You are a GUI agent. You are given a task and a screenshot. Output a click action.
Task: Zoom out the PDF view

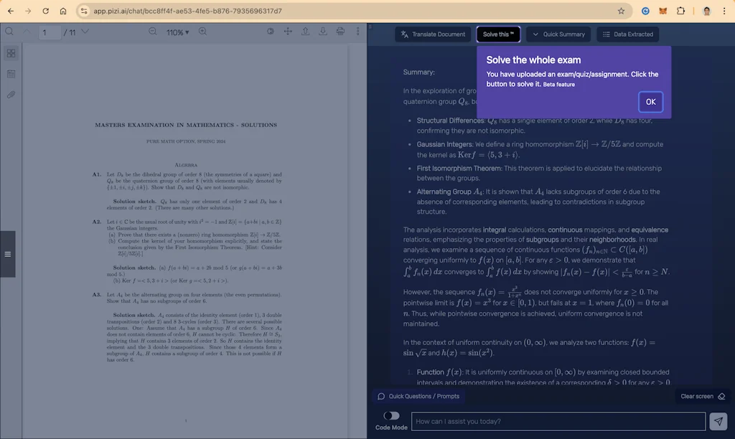click(151, 32)
